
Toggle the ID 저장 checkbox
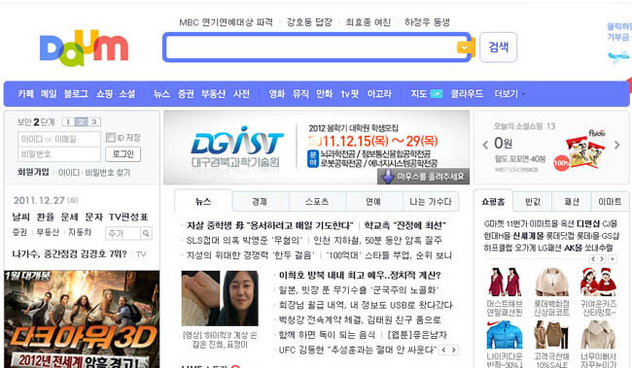[111, 138]
